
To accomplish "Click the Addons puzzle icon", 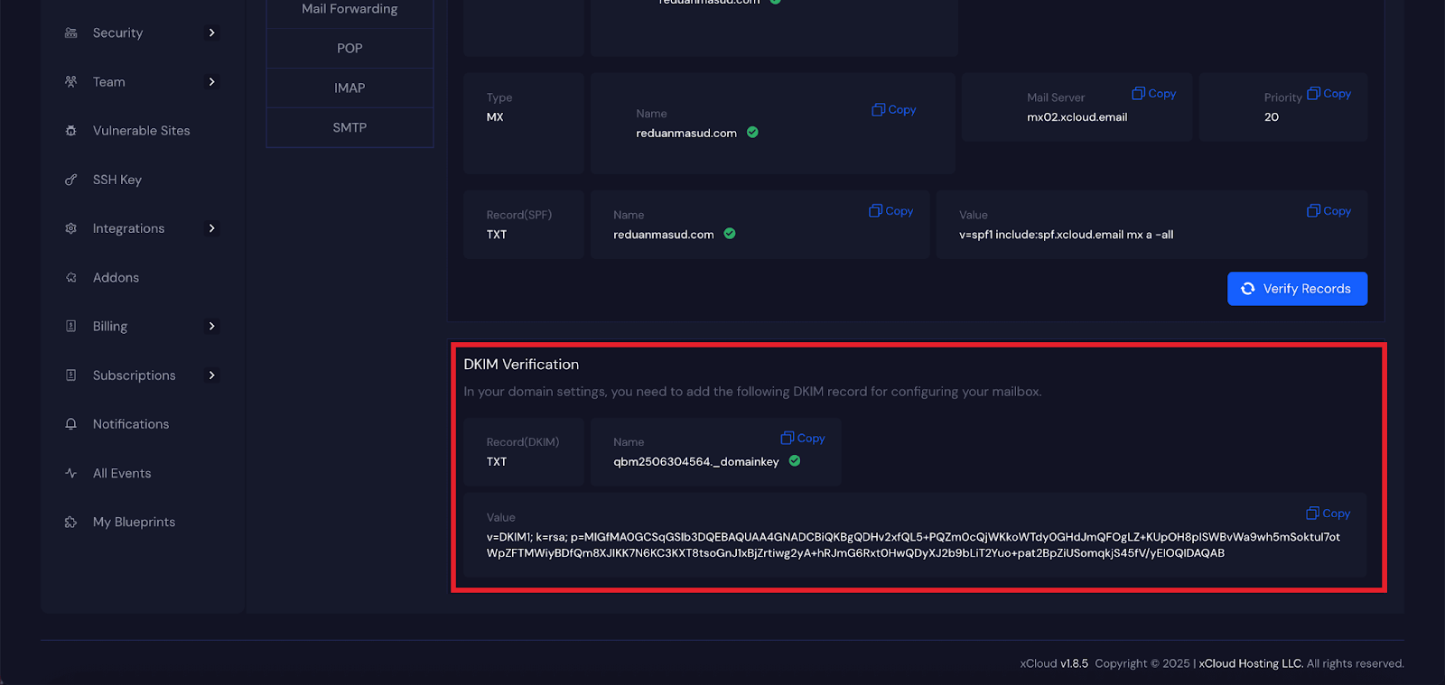I will click(x=70, y=278).
